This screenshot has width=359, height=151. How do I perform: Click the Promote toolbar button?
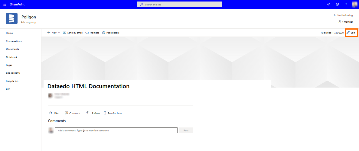(92, 33)
